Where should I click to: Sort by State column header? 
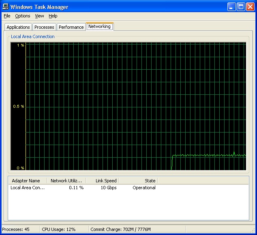coord(138,181)
